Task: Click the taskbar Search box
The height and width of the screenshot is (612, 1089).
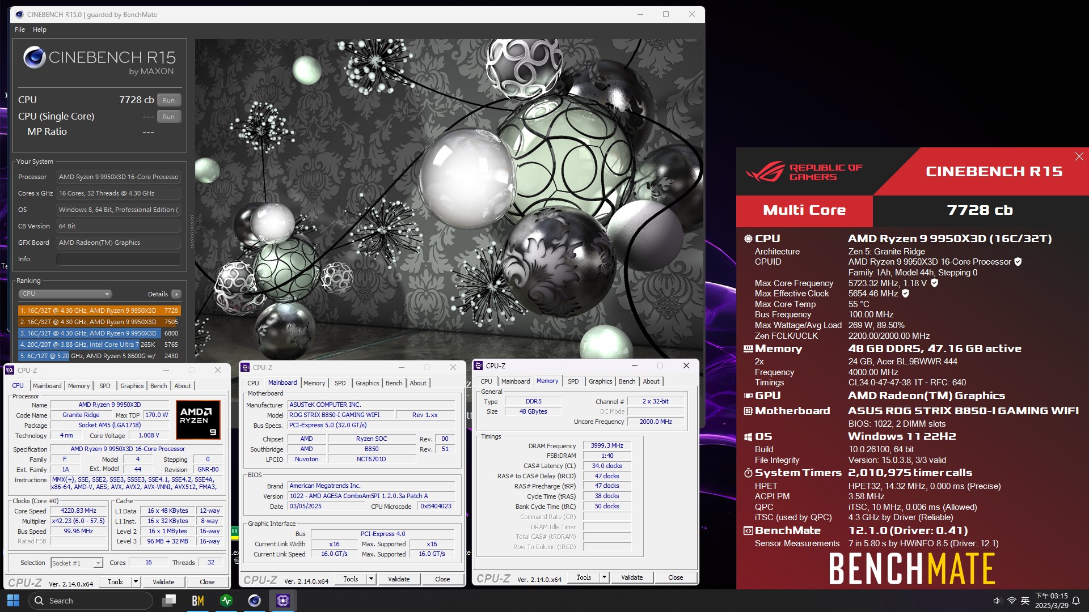Action: pos(91,601)
